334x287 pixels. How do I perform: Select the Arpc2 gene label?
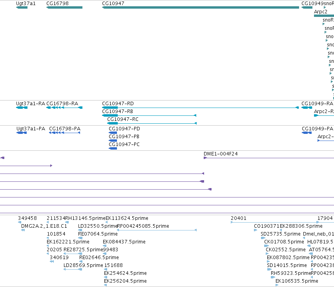(320, 12)
